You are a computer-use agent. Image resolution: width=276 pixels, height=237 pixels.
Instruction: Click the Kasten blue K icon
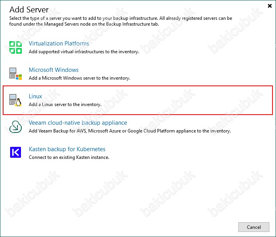16,152
